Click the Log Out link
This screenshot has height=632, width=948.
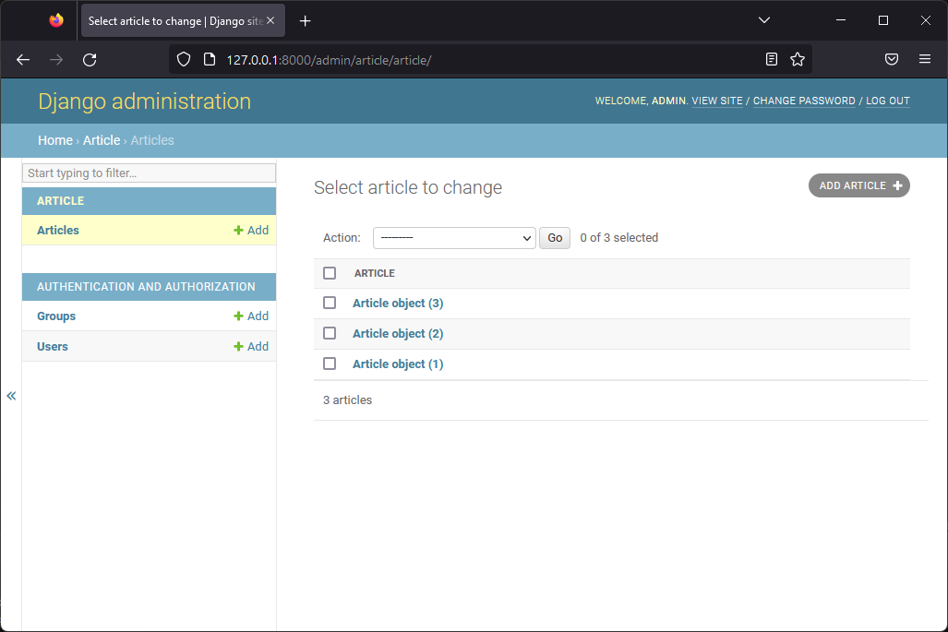[887, 101]
